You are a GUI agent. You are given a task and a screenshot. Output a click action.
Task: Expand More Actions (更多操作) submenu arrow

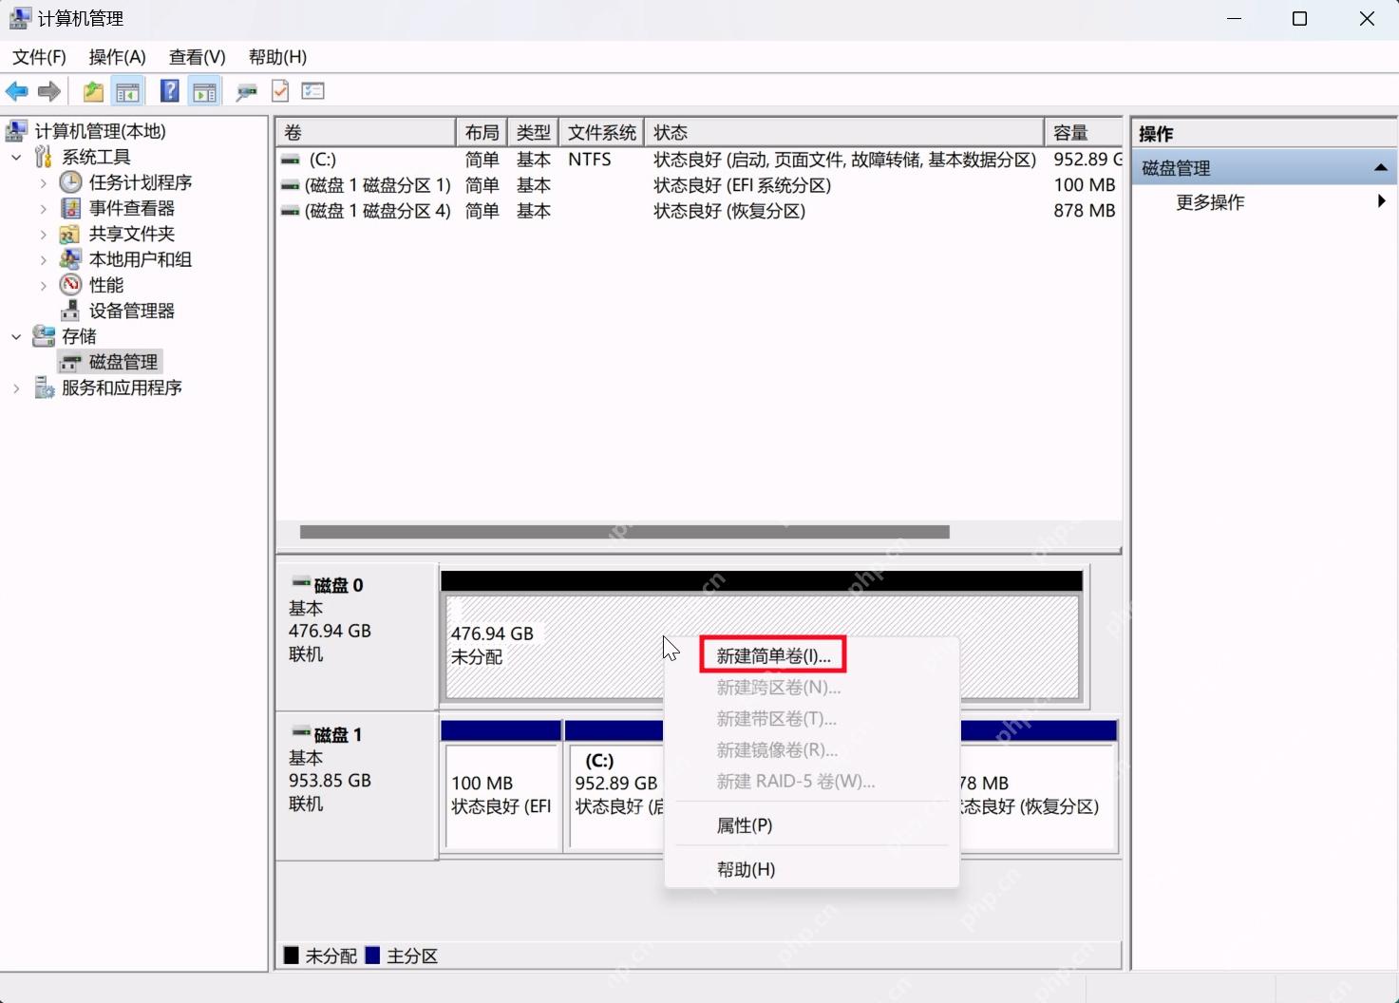[1381, 201]
